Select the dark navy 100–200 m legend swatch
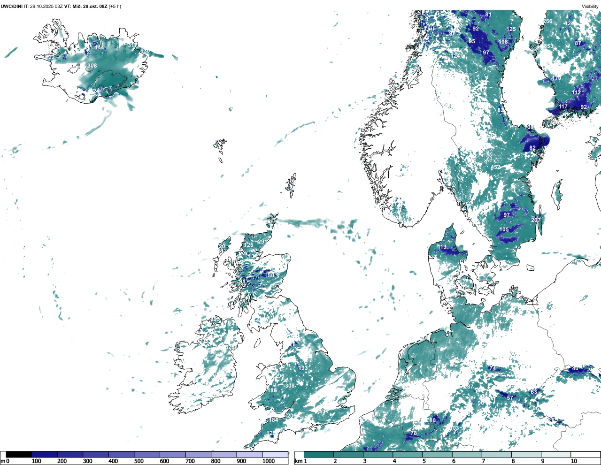The image size is (601, 465). [45, 454]
